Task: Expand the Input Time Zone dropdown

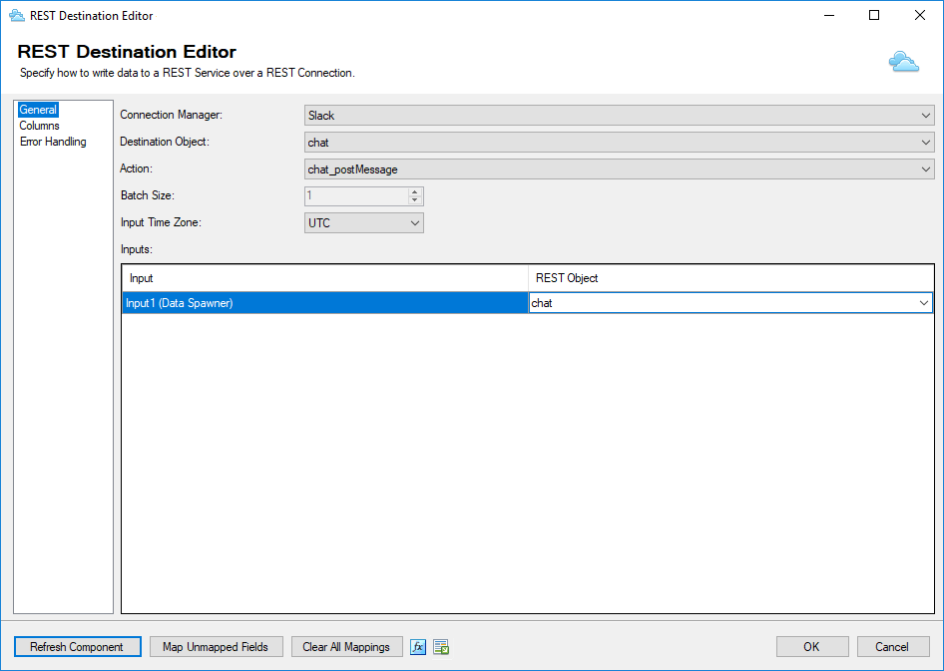Action: (x=364, y=223)
